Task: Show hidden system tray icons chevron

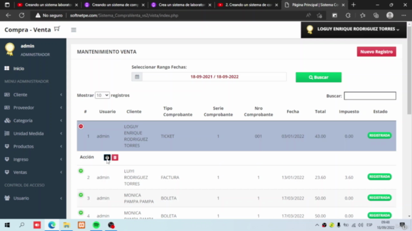Action: pyautogui.click(x=317, y=225)
